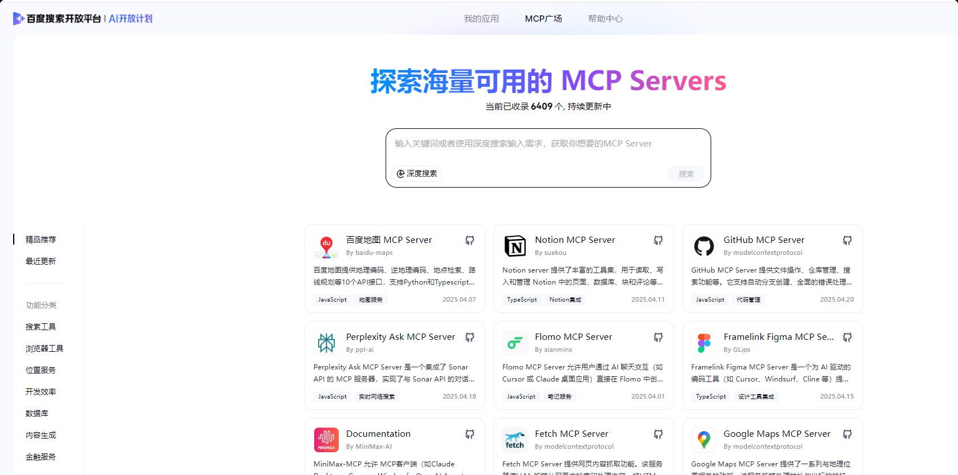
Task: Open the GitHub icon on Fetch MCP Server card
Action: [x=658, y=435]
